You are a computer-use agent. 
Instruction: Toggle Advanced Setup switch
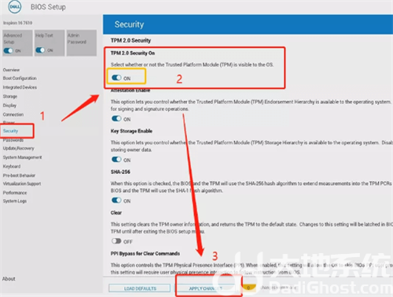(x=9, y=50)
